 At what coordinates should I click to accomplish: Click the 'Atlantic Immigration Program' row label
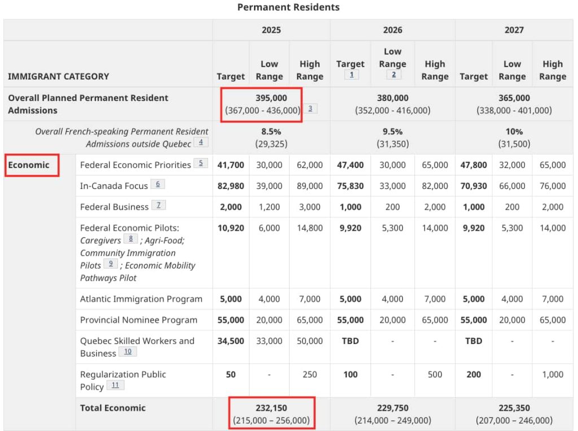click(x=141, y=299)
